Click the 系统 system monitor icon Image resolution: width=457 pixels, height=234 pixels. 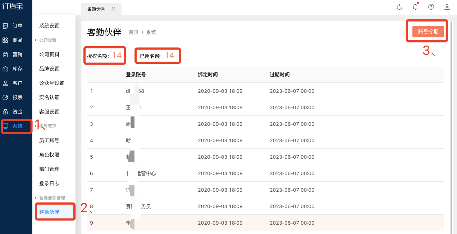[x=5, y=126]
